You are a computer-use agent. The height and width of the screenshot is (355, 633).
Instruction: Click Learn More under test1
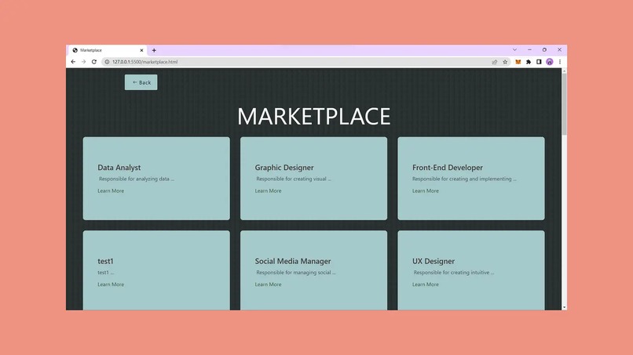tap(111, 284)
